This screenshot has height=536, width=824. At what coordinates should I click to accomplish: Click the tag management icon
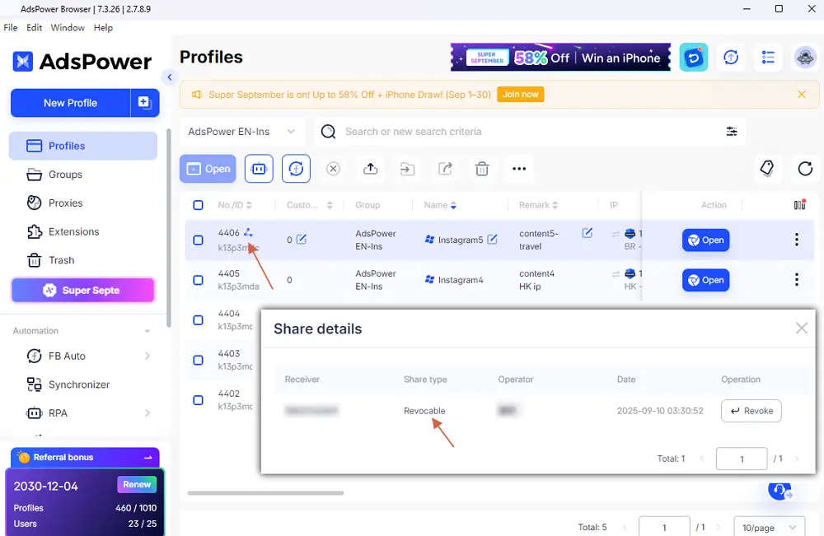click(x=767, y=169)
